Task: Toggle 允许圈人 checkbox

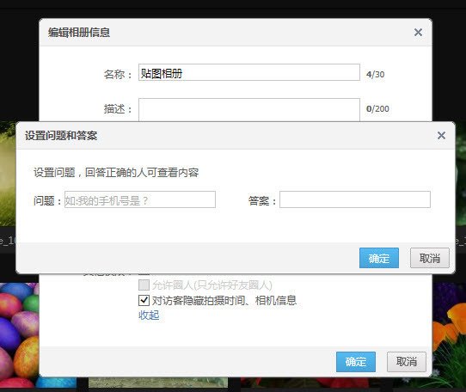Action: (x=144, y=285)
